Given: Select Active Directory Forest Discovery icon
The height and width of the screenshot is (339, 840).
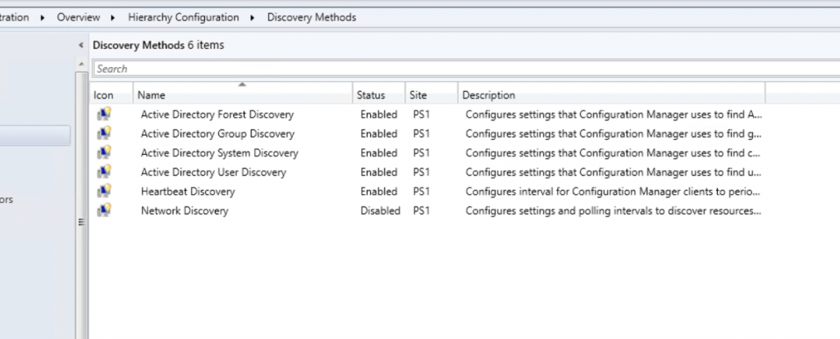Looking at the screenshot, I should [x=104, y=115].
